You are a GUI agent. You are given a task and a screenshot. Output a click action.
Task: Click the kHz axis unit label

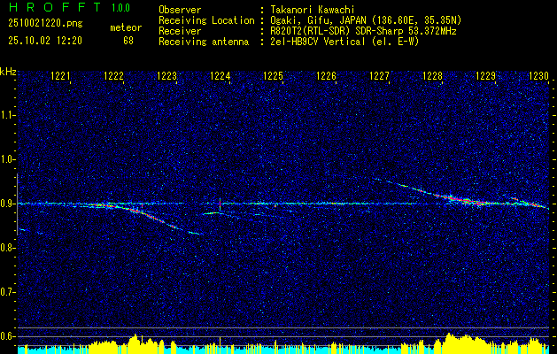pos(8,72)
